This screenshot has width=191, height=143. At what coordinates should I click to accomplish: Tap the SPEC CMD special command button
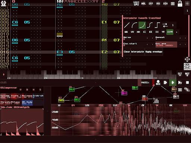[x=136, y=3]
